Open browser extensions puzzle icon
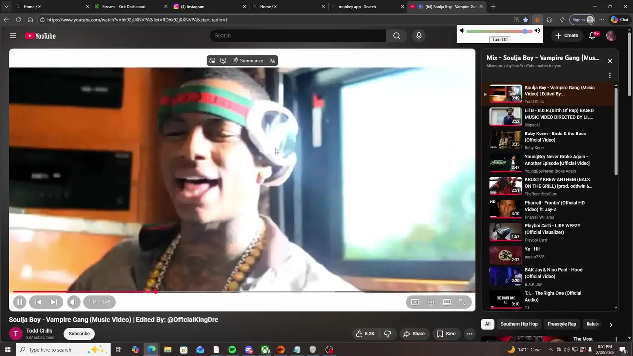The height and width of the screenshot is (356, 633). coord(549,20)
